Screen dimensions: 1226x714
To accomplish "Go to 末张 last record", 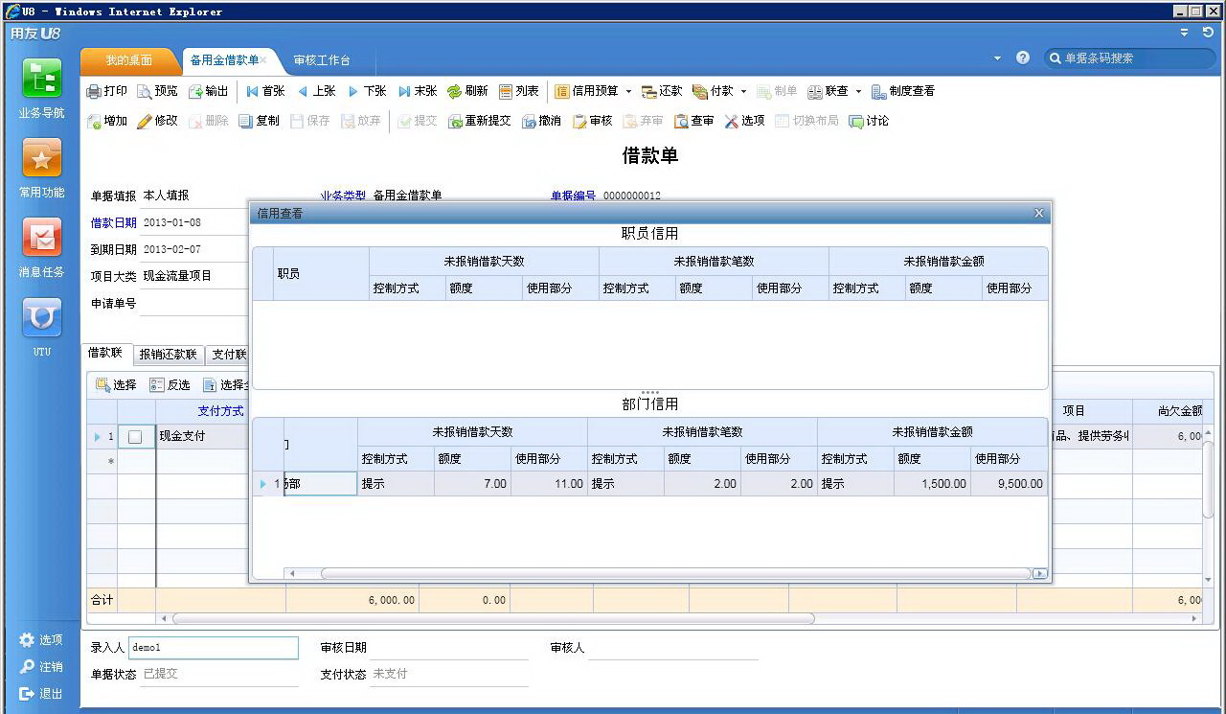I will pos(418,91).
